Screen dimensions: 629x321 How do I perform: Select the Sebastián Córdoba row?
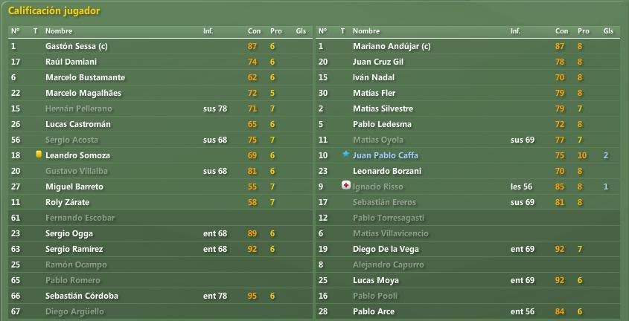tap(160, 296)
